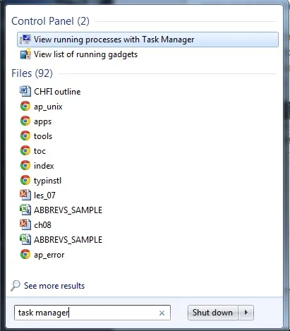290x331 pixels.
Task: Click the PowerPoint icon for ch08
Action: (25, 224)
